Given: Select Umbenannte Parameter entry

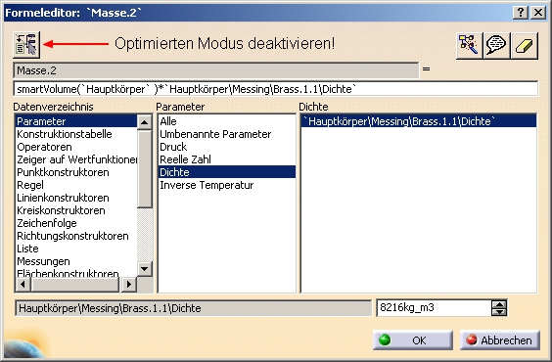Looking at the screenshot, I should click(x=227, y=134).
